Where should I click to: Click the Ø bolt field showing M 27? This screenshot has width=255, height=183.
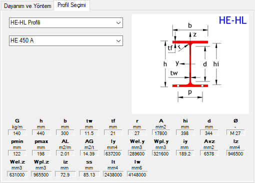pos(235,133)
